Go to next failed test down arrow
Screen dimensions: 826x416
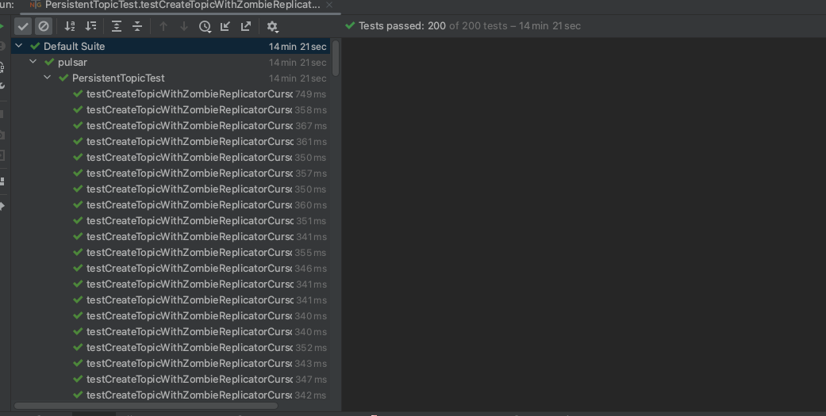coord(184,26)
